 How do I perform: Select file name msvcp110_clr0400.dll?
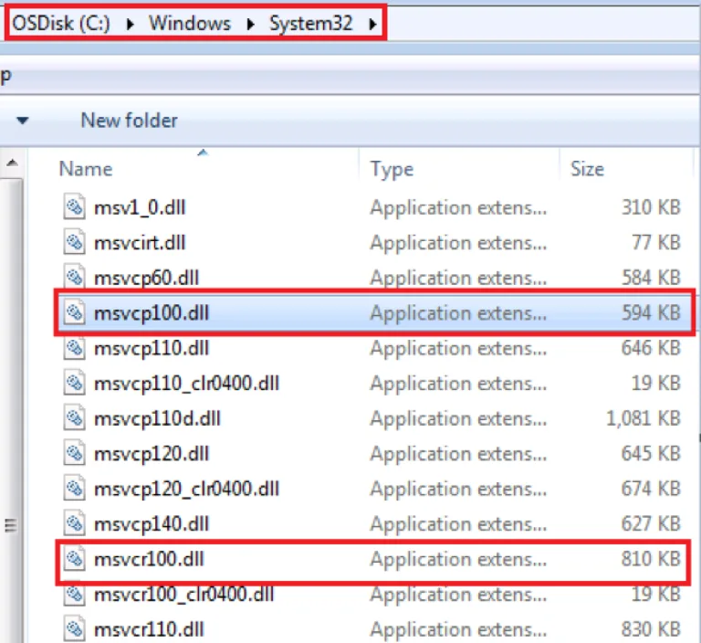click(186, 384)
